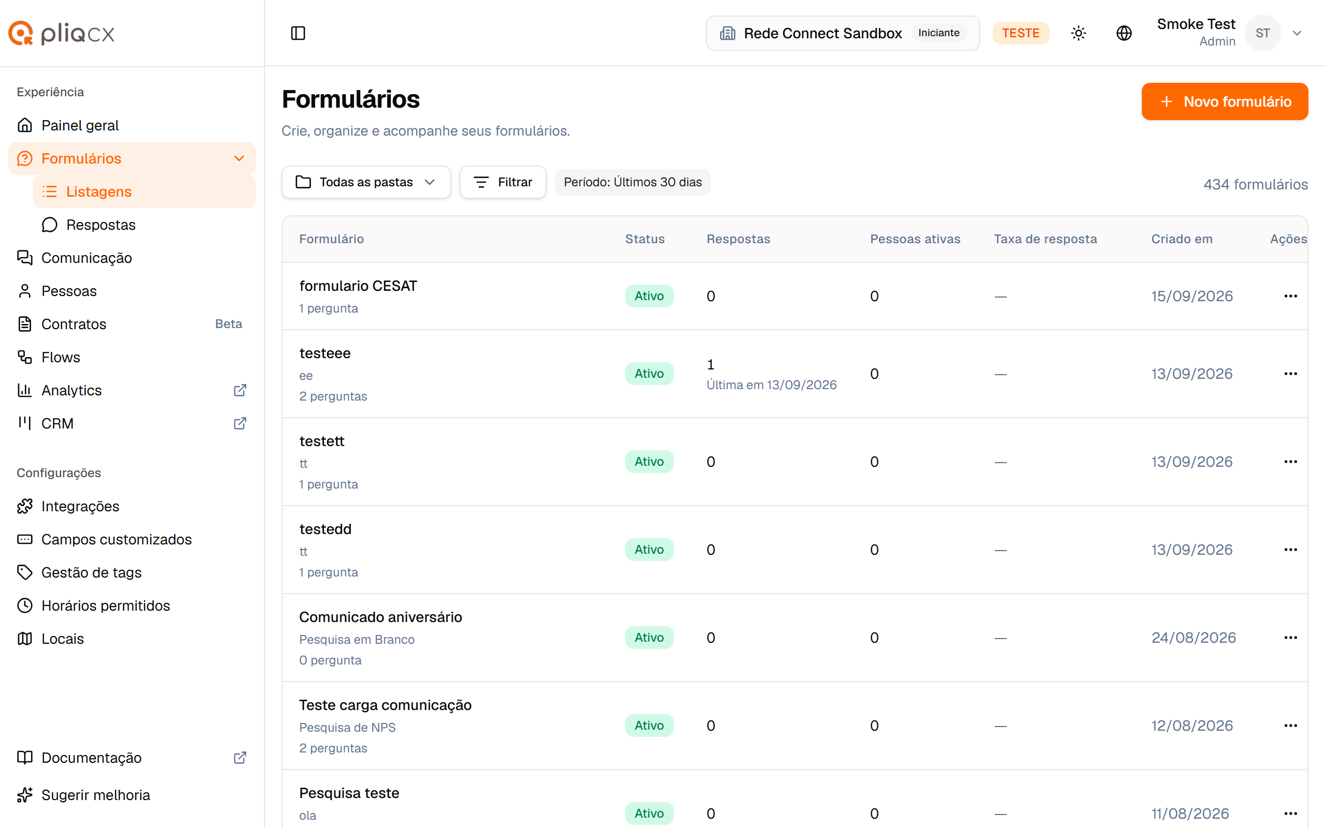Open actions menu for Teste carga comunicação
This screenshot has width=1325, height=828.
pyautogui.click(x=1290, y=726)
